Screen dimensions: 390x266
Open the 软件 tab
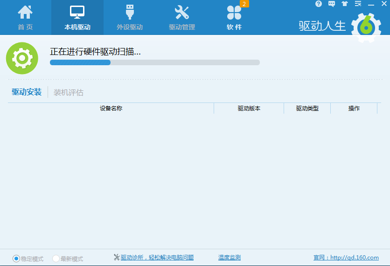point(234,18)
